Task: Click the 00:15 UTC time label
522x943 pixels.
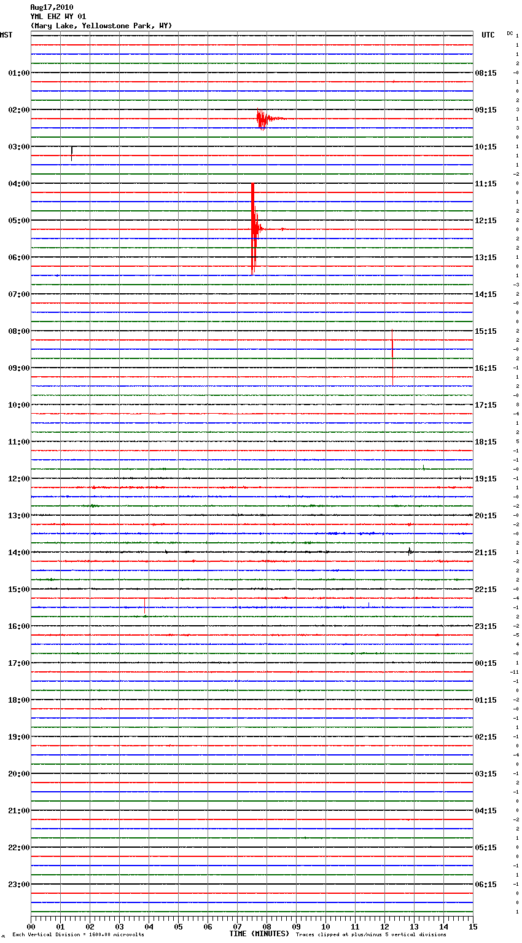Action: (x=486, y=663)
